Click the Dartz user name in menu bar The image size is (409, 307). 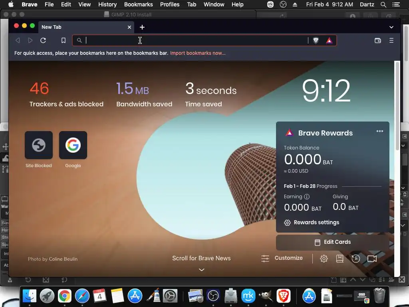[367, 4]
